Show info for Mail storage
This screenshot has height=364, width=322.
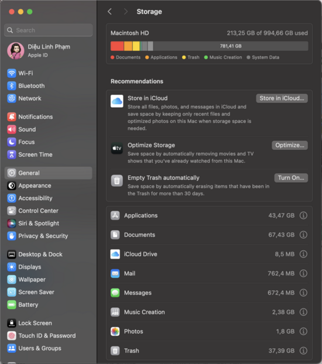pos(303,273)
